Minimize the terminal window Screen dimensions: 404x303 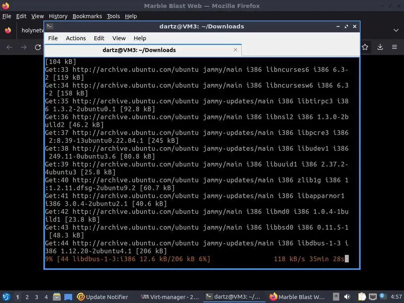pyautogui.click(x=338, y=26)
